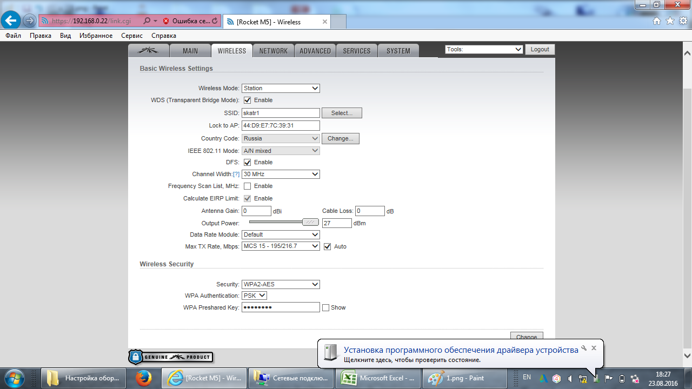Close the driver installation notification balloon
This screenshot has height=389, width=692.
click(x=594, y=348)
